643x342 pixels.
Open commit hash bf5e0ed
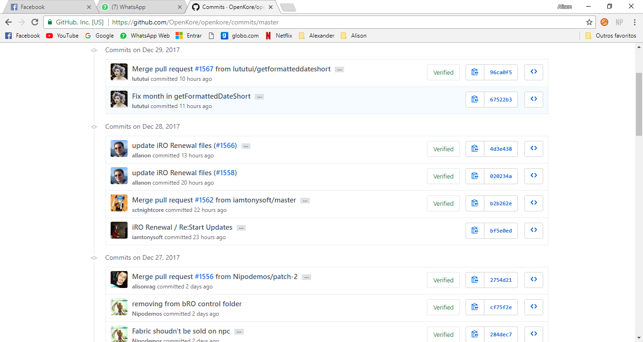coord(501,231)
